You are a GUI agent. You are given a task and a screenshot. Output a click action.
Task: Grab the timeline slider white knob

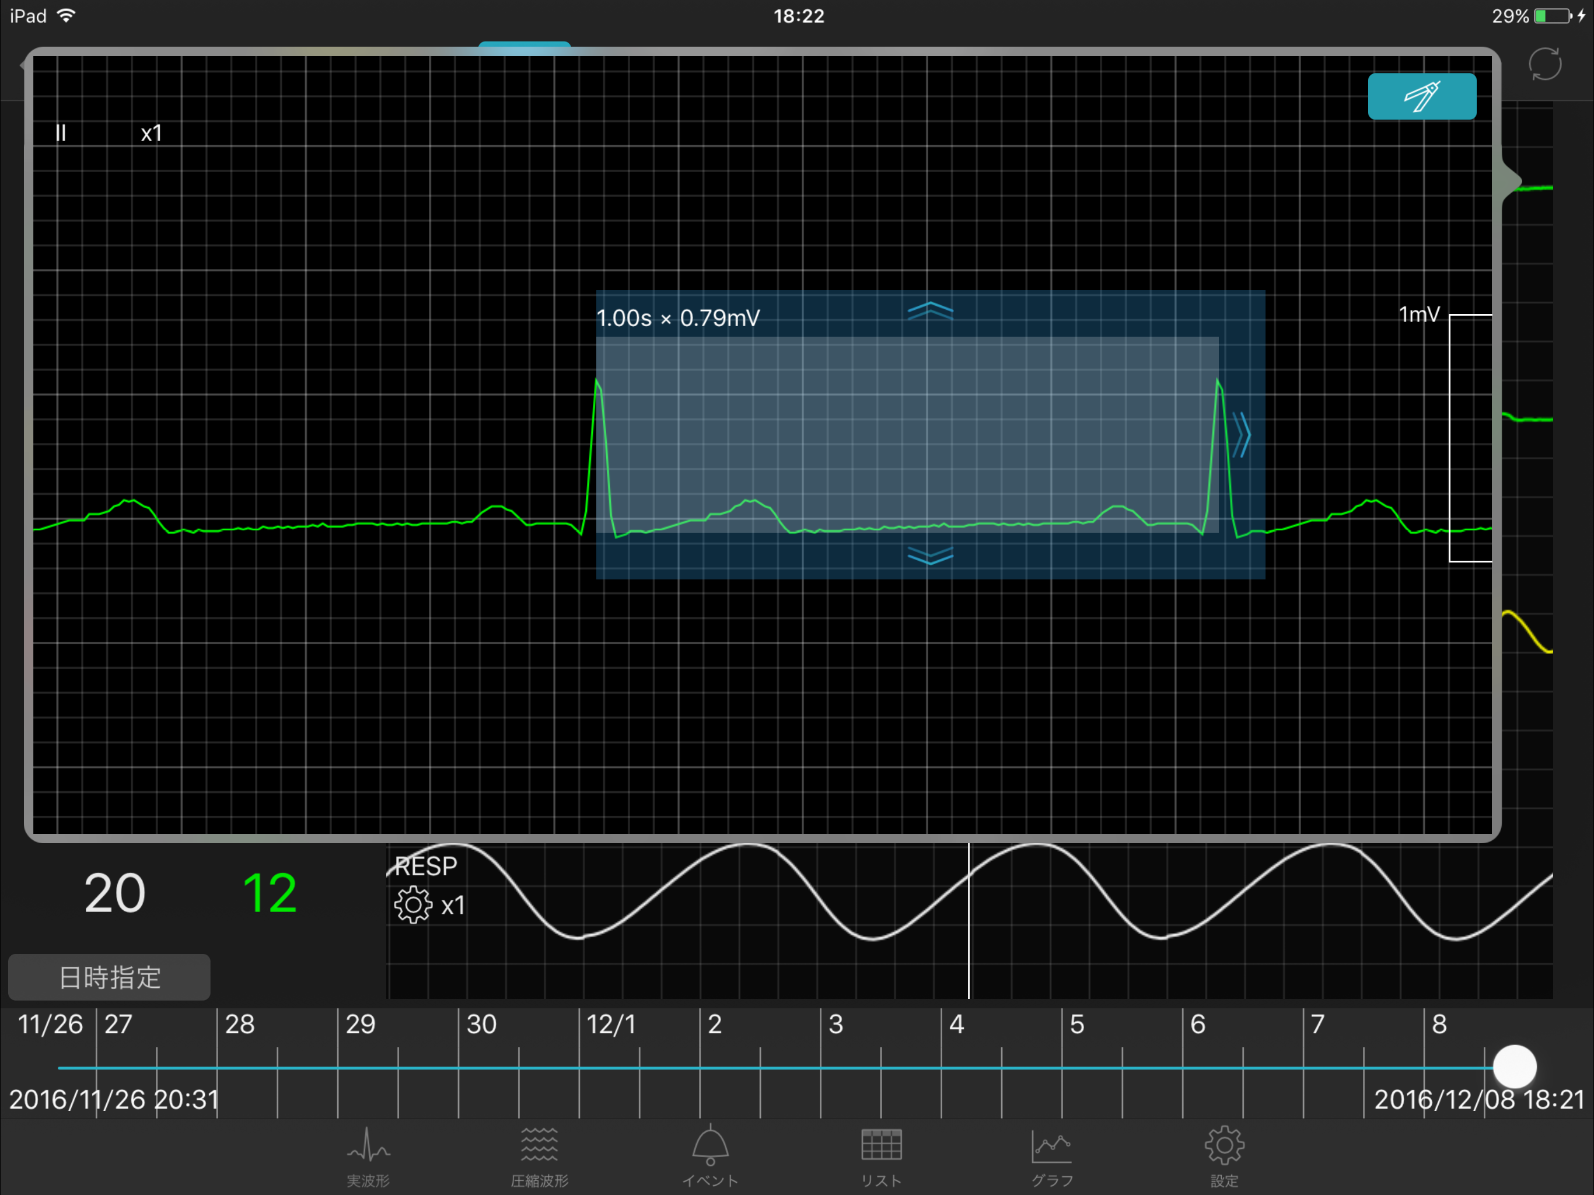tap(1515, 1067)
